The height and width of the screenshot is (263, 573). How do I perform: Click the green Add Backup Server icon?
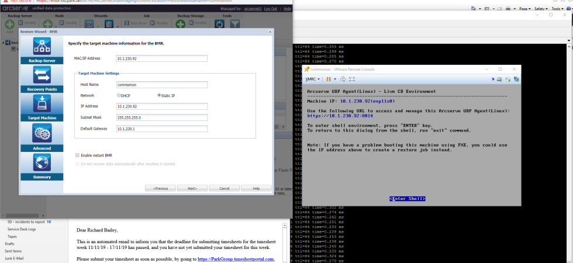coord(9,25)
